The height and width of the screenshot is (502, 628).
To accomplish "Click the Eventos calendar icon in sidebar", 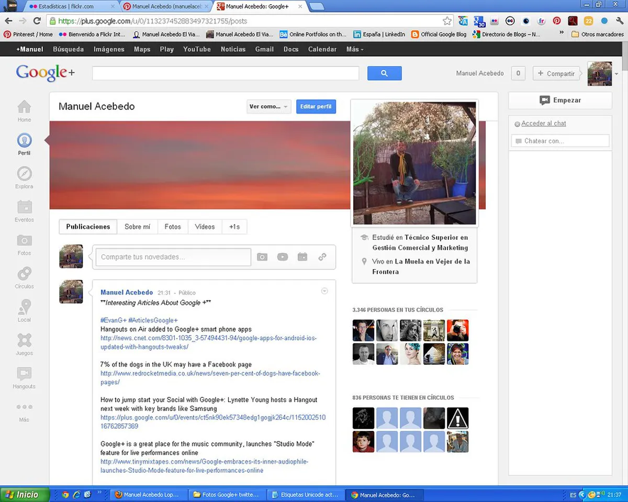I will tap(24, 207).
